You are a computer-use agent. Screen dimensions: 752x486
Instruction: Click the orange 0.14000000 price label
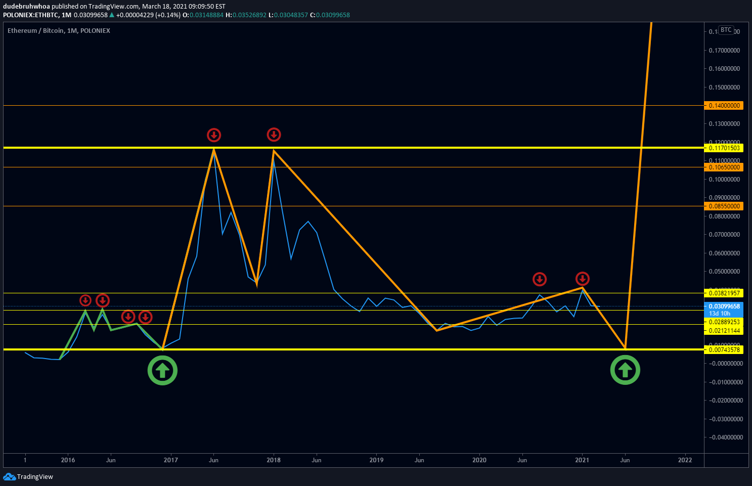click(724, 106)
